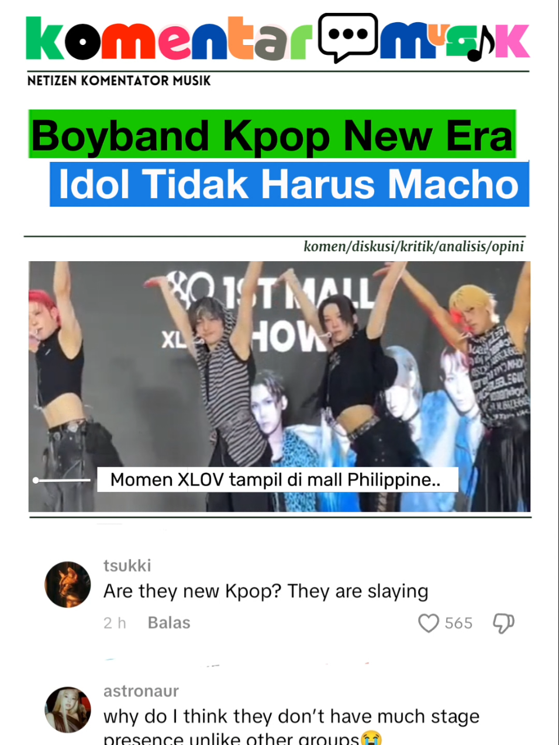Dislike tsukki's comment with thumbs-down icon
559x745 pixels.
click(x=503, y=623)
